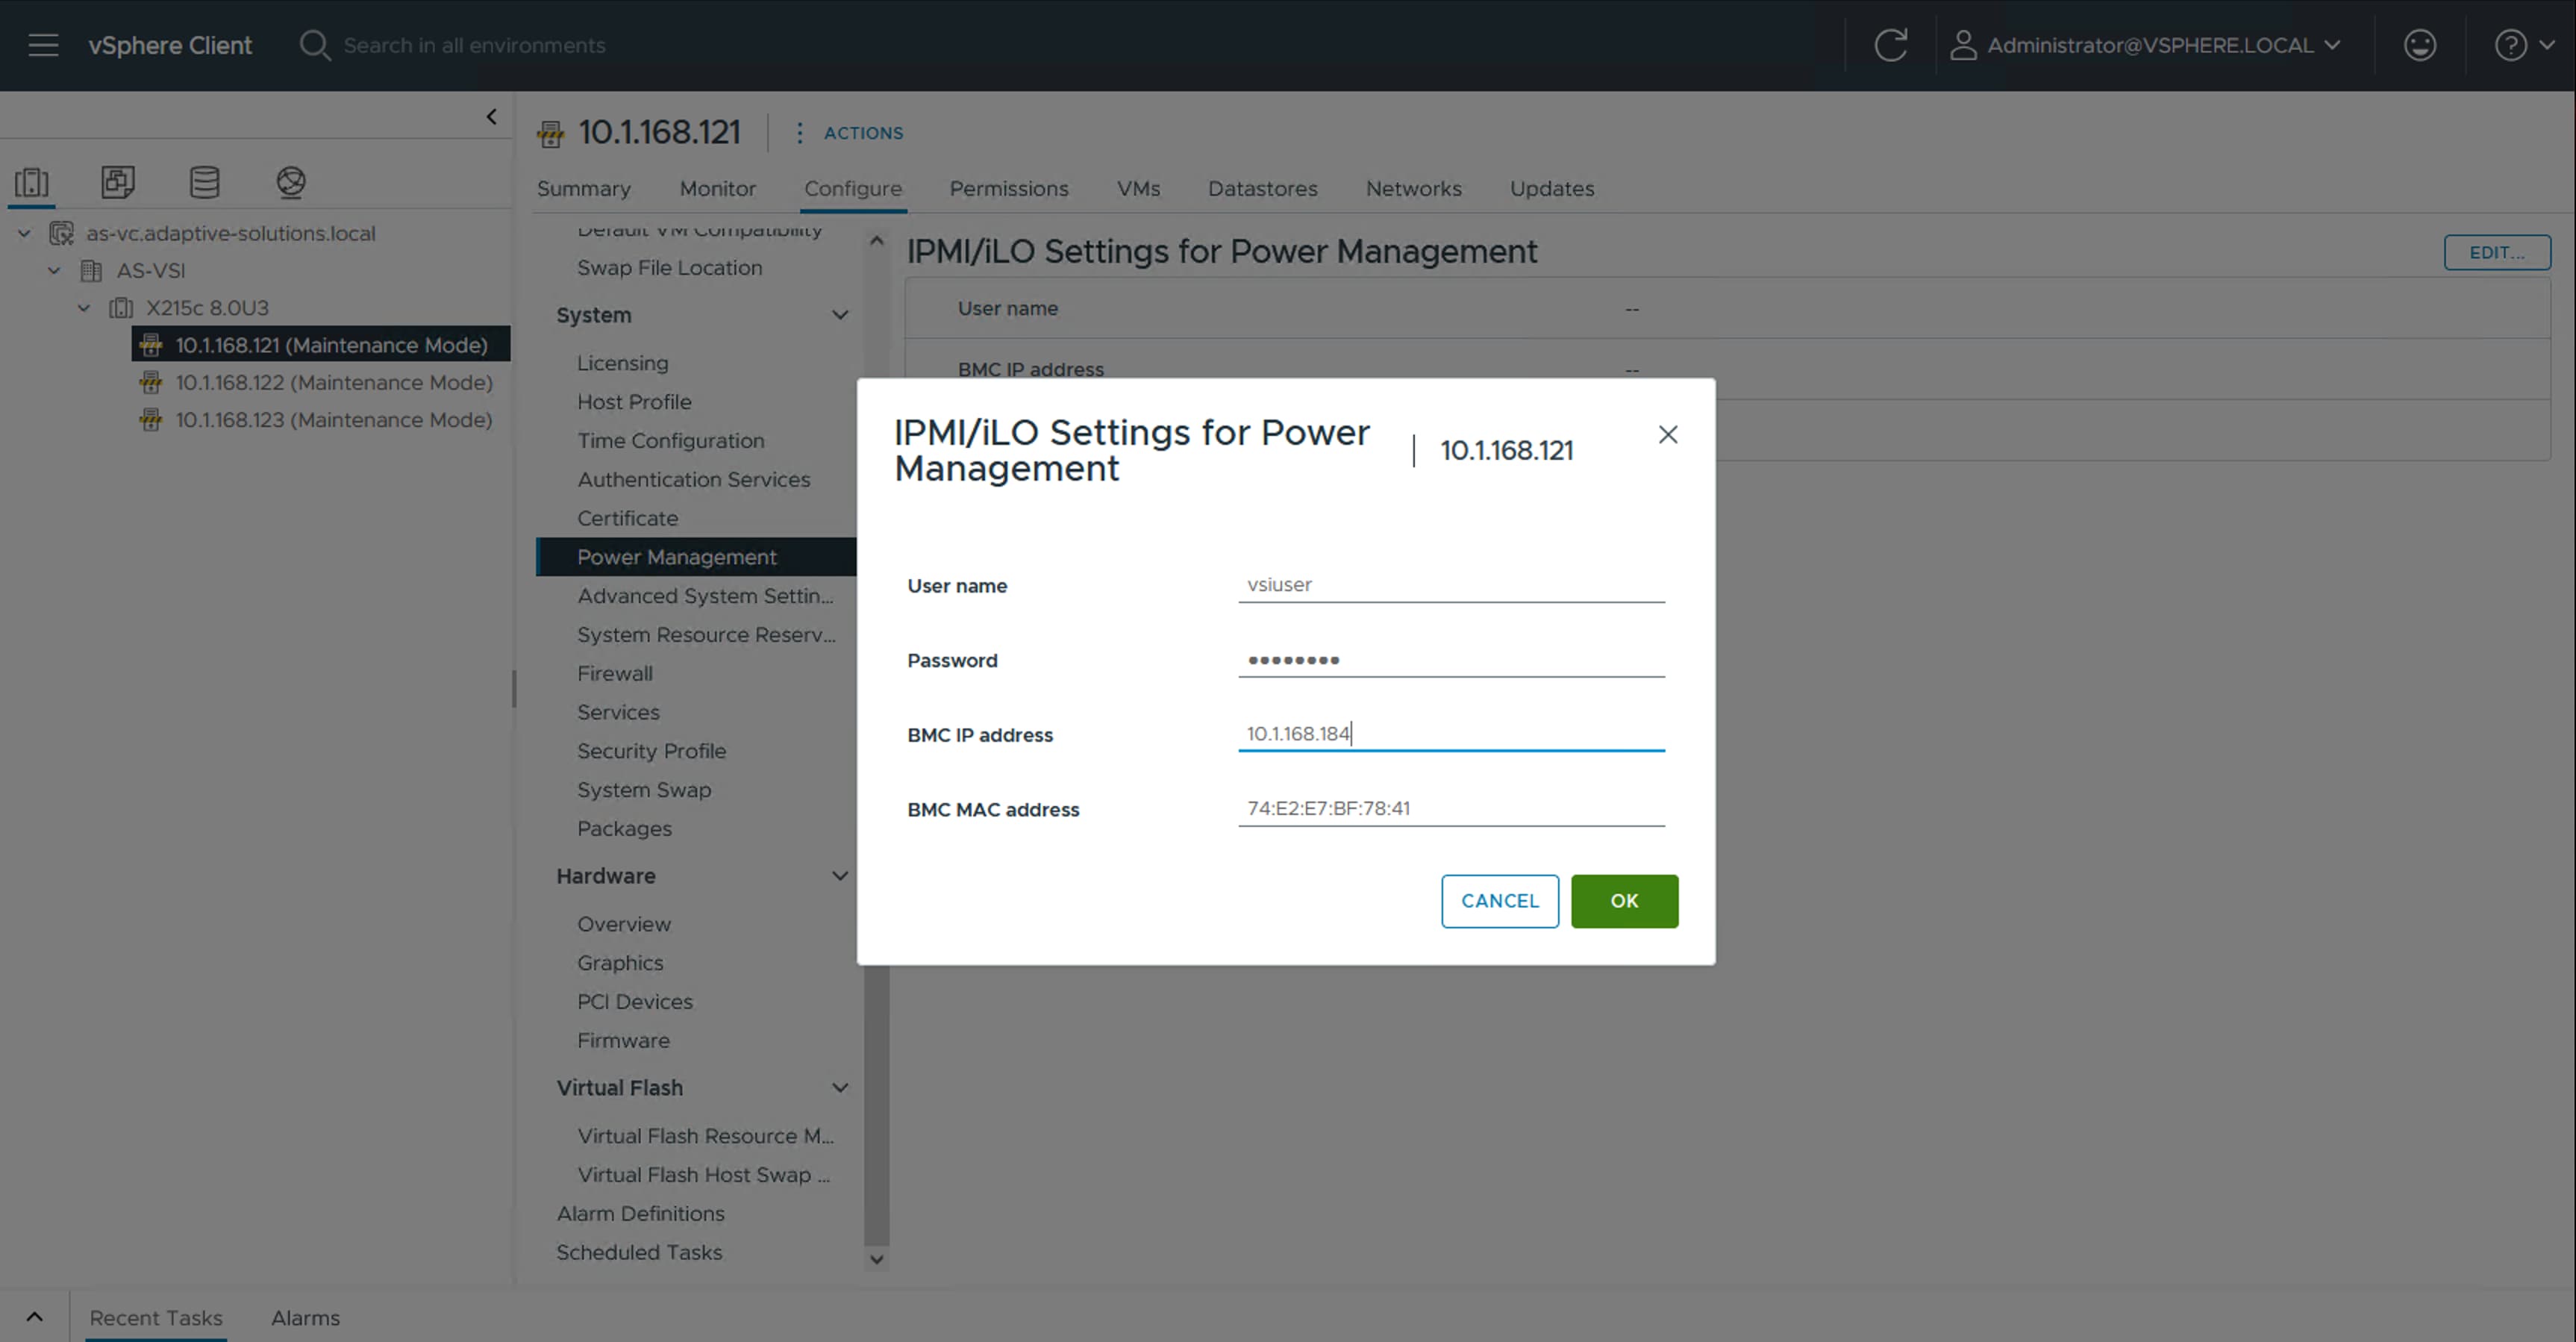Image resolution: width=2576 pixels, height=1342 pixels.
Task: Open Administrator@VSPHERE.LOCAL user dropdown
Action: pos(2146,45)
